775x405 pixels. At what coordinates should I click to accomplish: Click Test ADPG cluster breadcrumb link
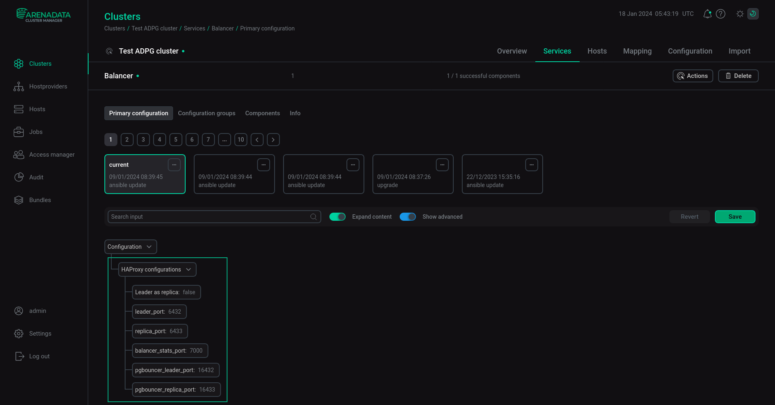coord(154,28)
